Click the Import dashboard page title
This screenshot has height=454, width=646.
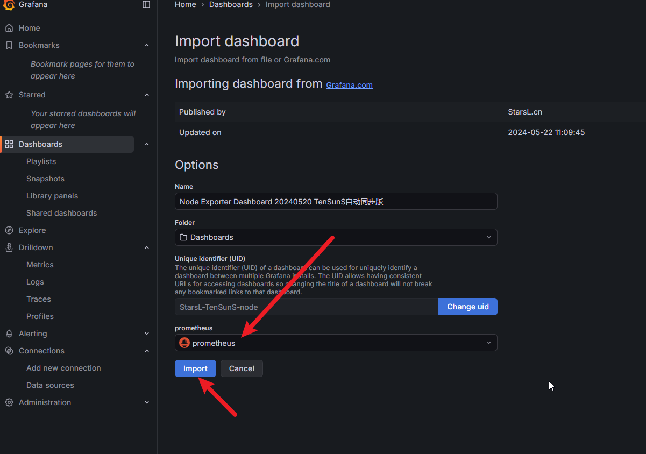[x=237, y=41]
